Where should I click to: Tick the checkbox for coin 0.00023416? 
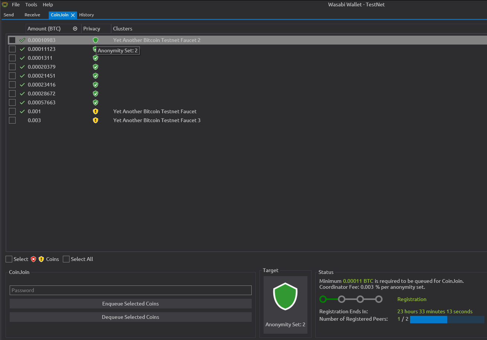point(12,85)
